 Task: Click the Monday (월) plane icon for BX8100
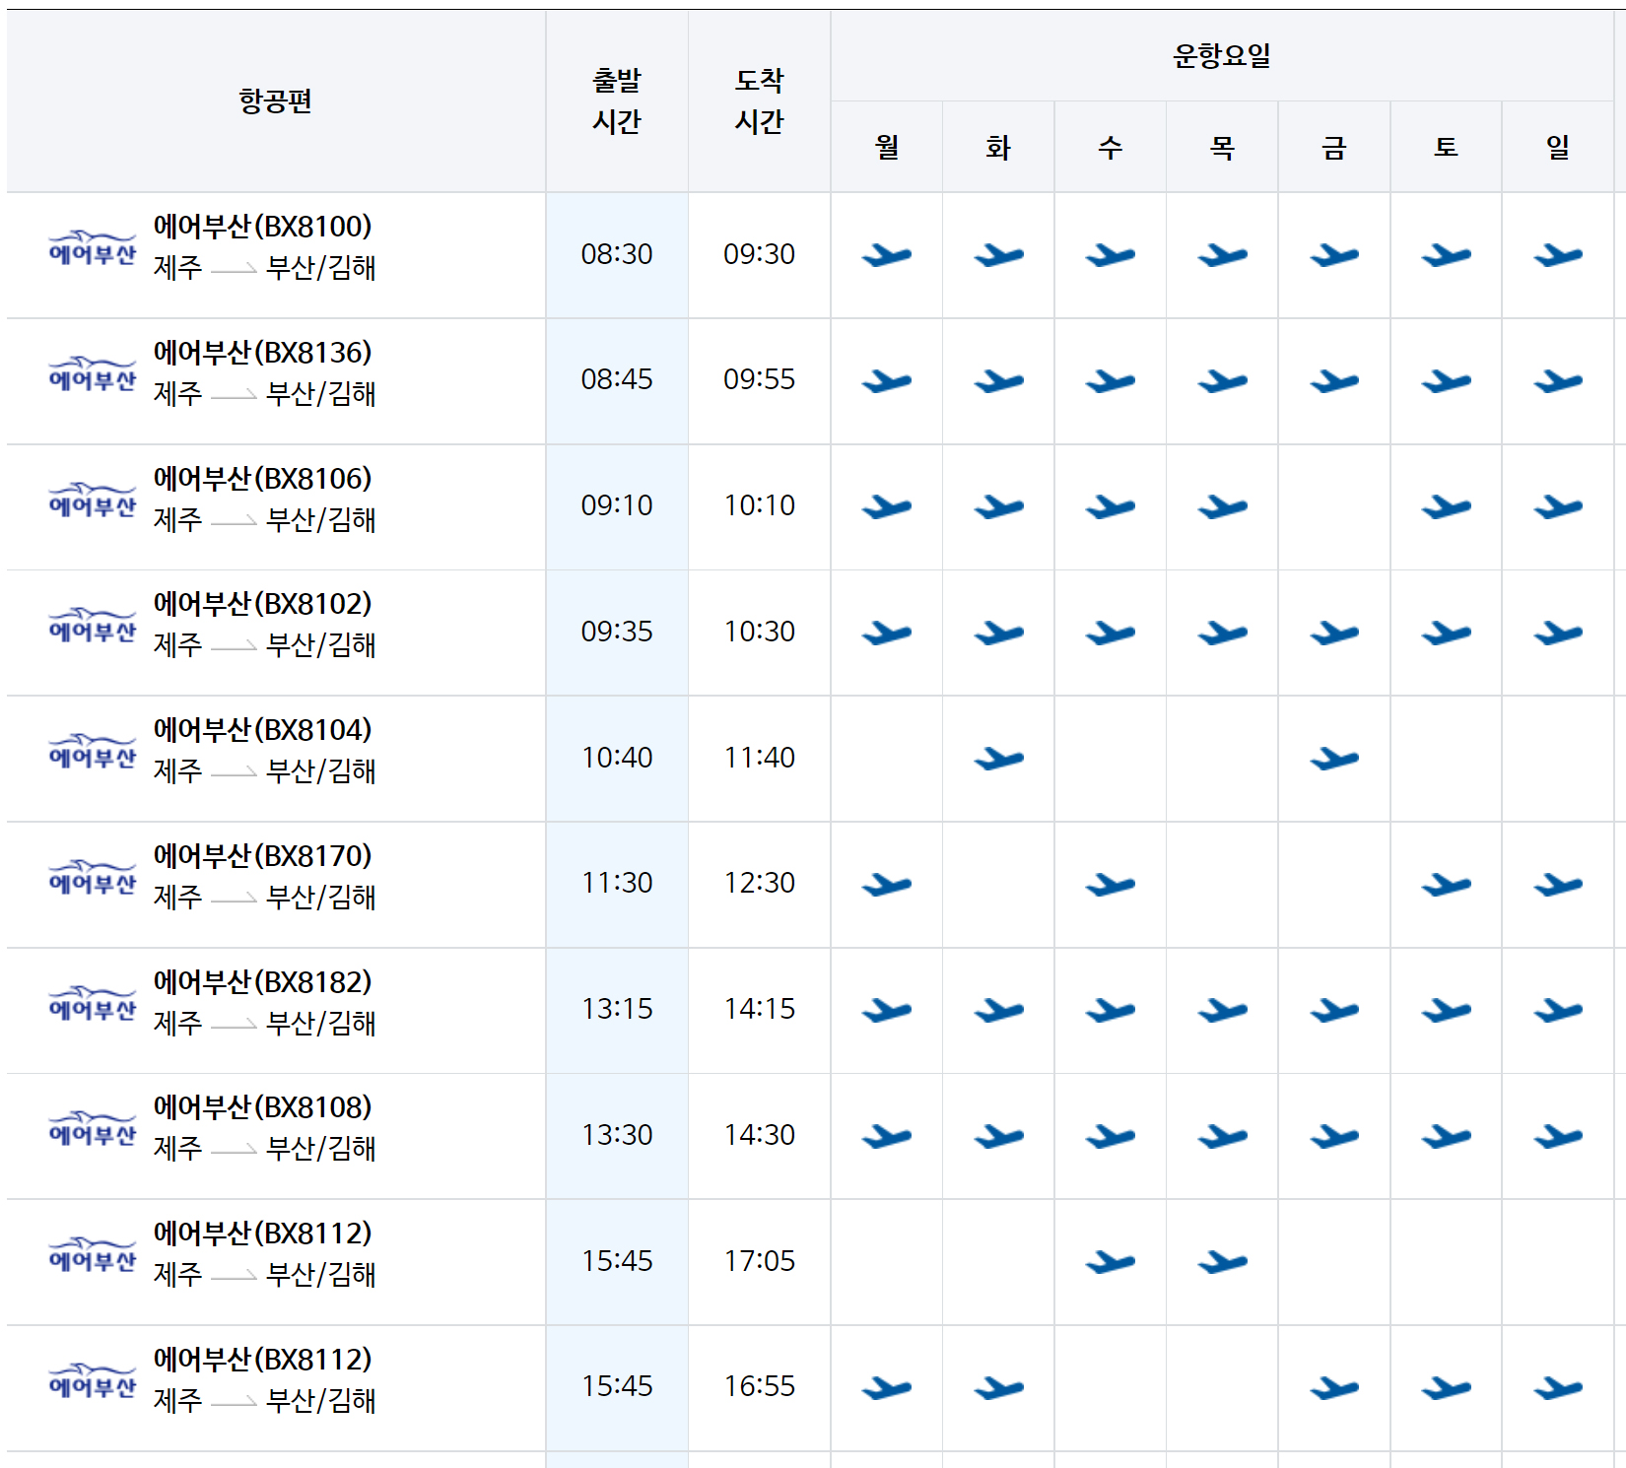point(887,255)
